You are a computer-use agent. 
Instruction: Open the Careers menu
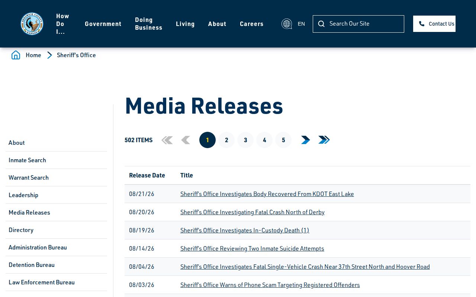pos(252,24)
